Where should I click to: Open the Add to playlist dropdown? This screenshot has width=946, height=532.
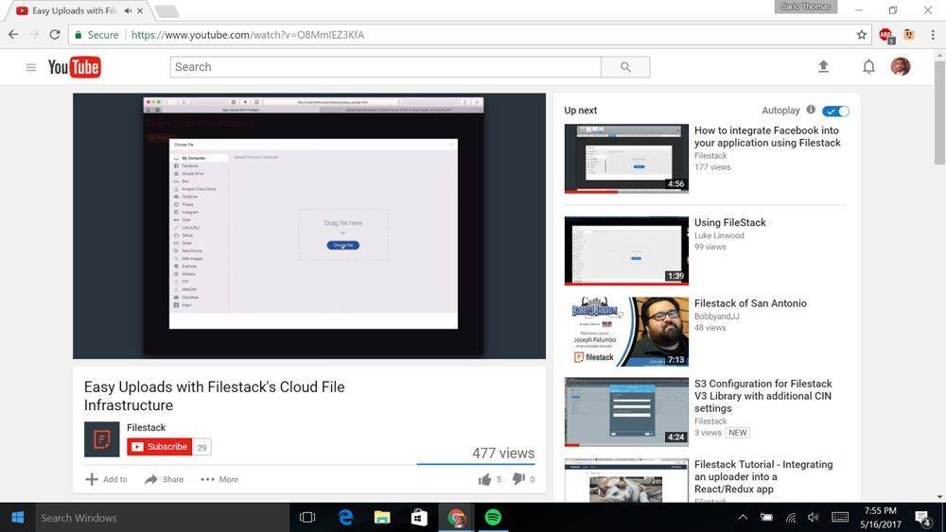(106, 479)
